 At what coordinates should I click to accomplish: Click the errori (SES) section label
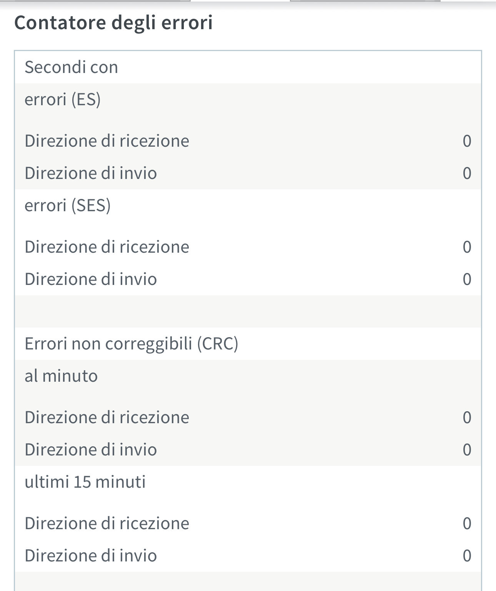[x=67, y=206]
